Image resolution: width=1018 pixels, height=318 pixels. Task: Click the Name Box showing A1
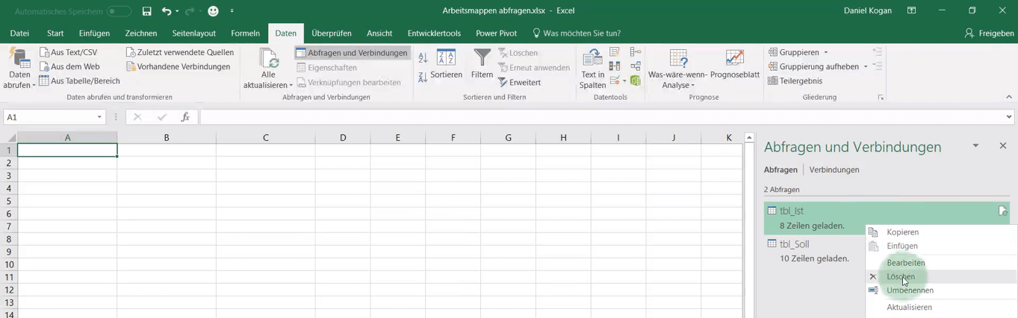(55, 117)
